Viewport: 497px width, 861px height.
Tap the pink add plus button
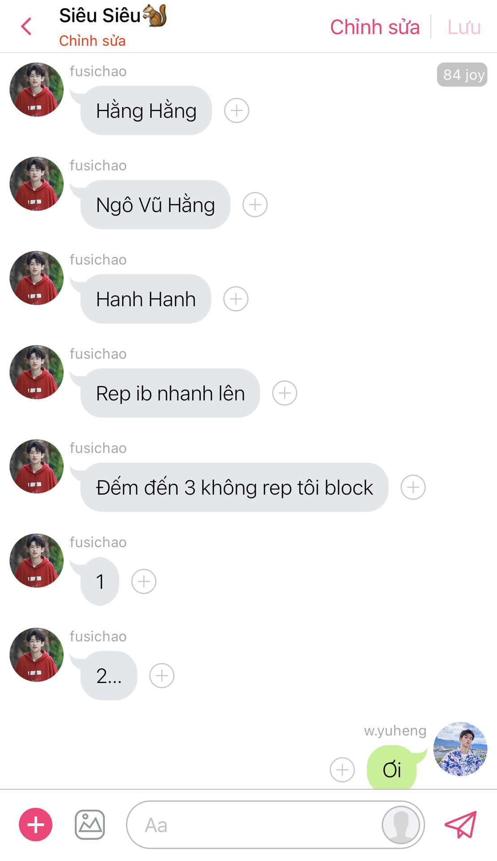[35, 825]
